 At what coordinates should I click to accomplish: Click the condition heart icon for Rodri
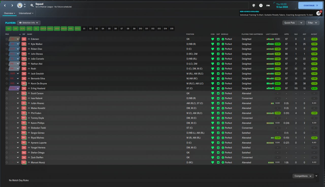tap(213, 69)
